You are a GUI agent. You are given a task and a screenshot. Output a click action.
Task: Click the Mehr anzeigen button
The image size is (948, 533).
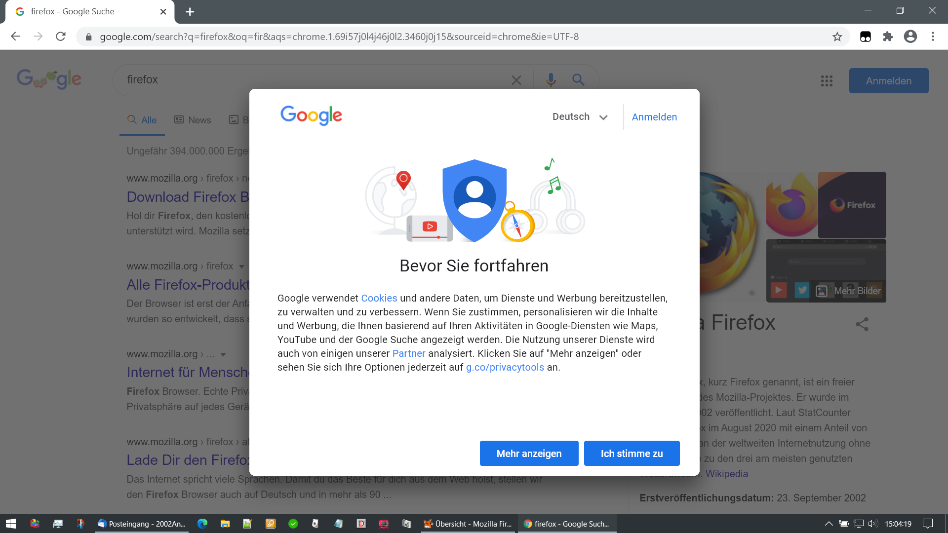[529, 453]
